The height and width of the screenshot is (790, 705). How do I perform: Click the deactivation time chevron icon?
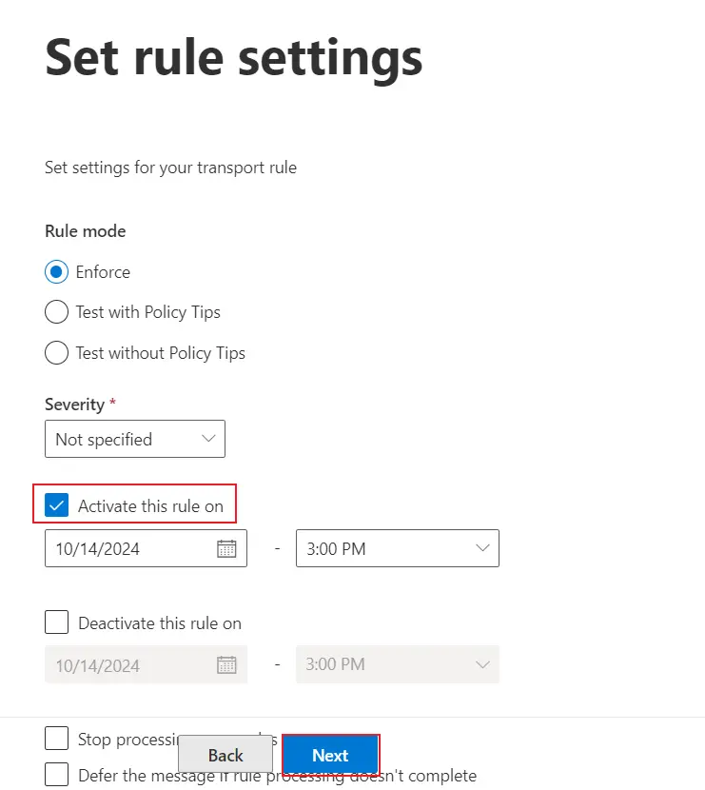483,664
